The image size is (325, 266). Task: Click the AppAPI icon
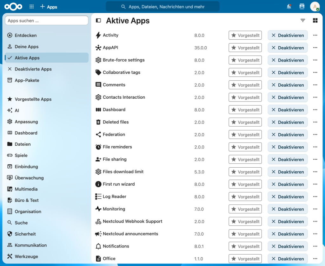pyautogui.click(x=98, y=48)
